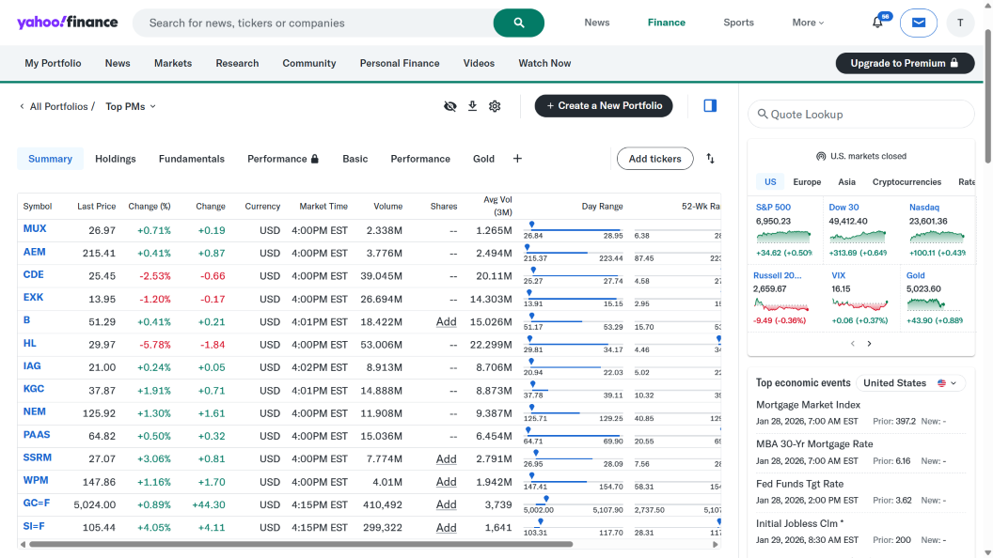Switch to the Fundamentals tab
This screenshot has height=558, width=993.
(x=192, y=159)
